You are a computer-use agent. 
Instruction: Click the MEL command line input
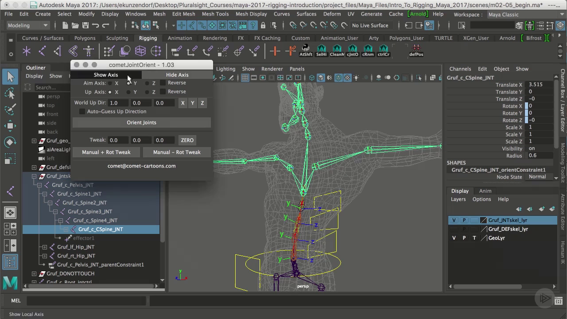coord(87,301)
